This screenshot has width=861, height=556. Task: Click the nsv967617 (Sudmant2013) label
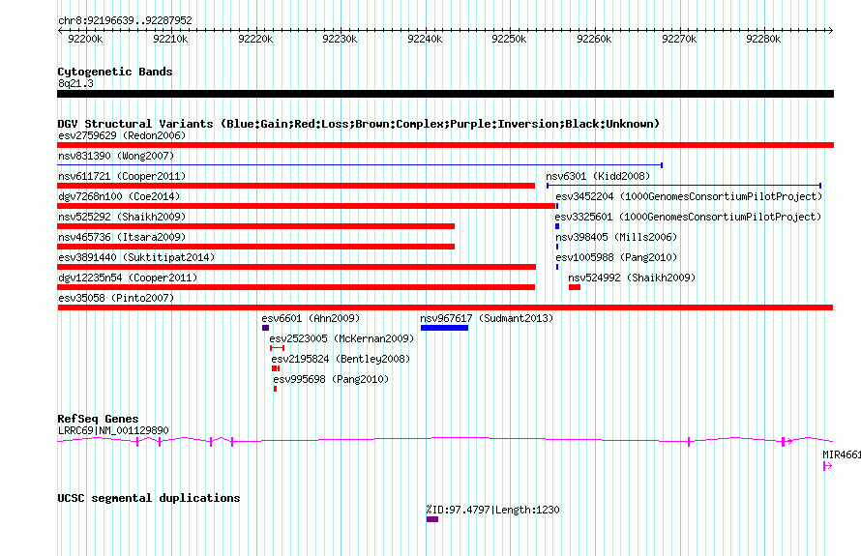[487, 318]
